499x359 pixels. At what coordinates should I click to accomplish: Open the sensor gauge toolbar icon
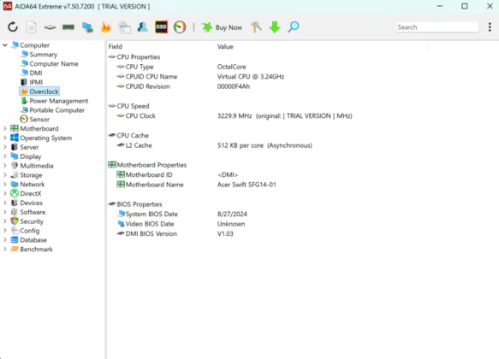(x=180, y=27)
